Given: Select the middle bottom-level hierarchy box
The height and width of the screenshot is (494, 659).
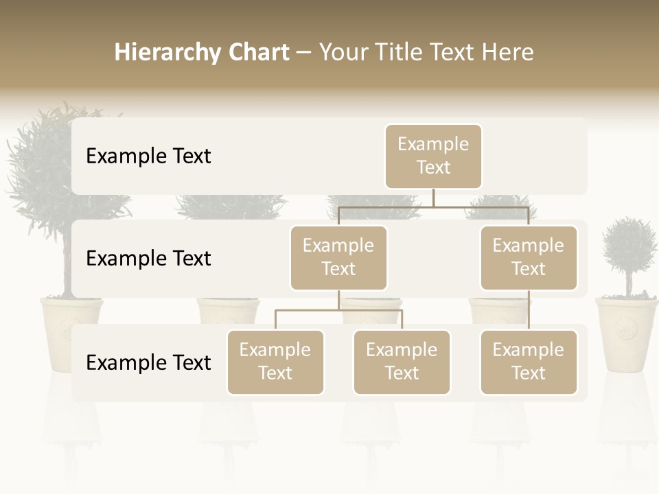Looking at the screenshot, I should pos(402,362).
